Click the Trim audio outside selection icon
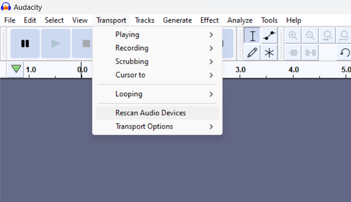This screenshot has height=202, width=351. (x=293, y=53)
